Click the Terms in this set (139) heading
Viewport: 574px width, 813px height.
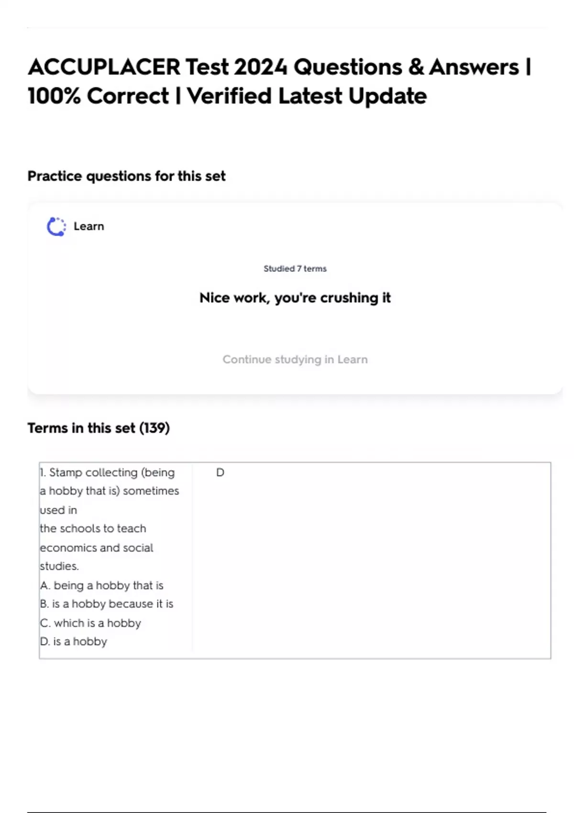[99, 428]
